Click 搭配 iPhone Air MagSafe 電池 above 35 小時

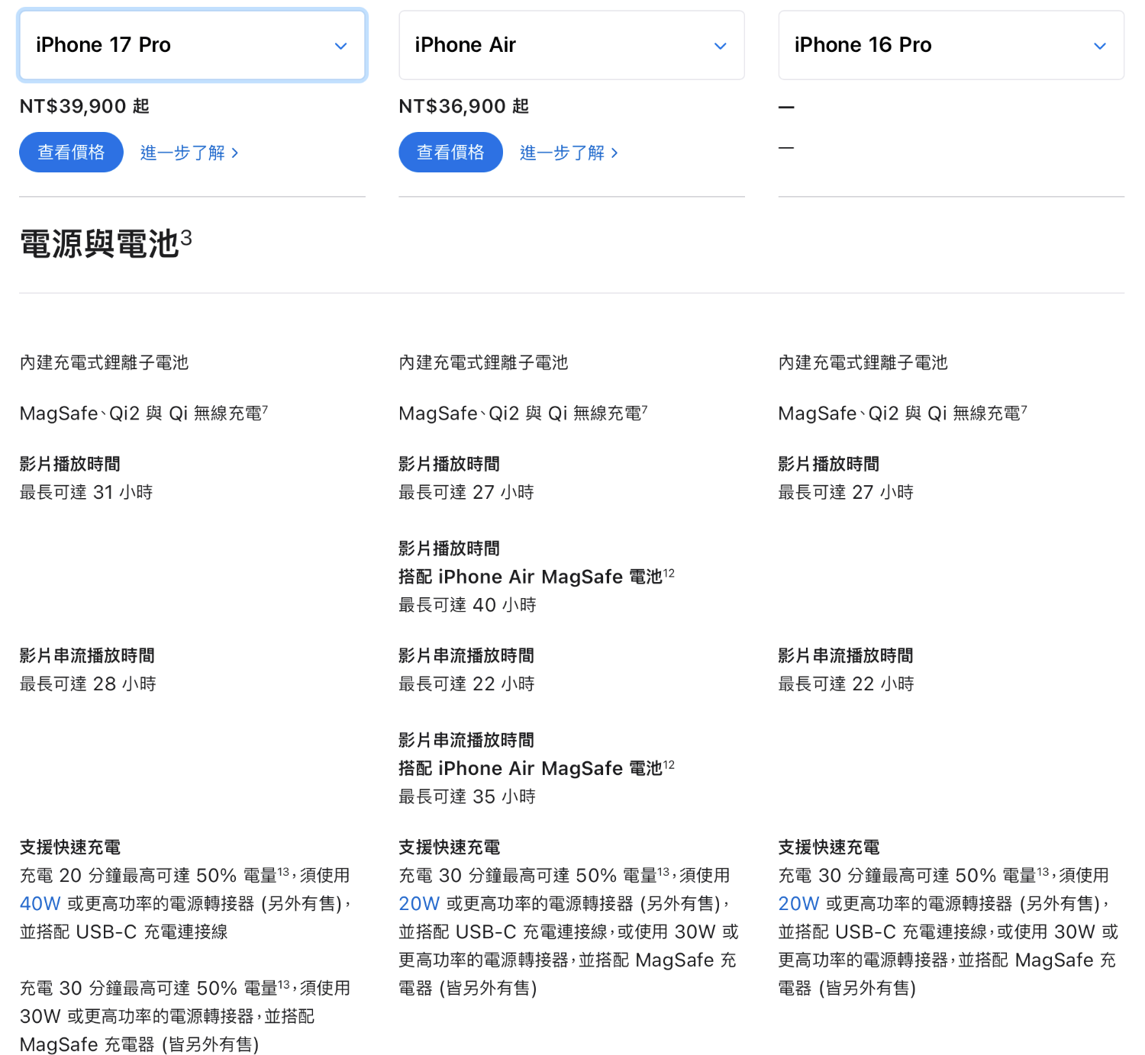point(537,768)
